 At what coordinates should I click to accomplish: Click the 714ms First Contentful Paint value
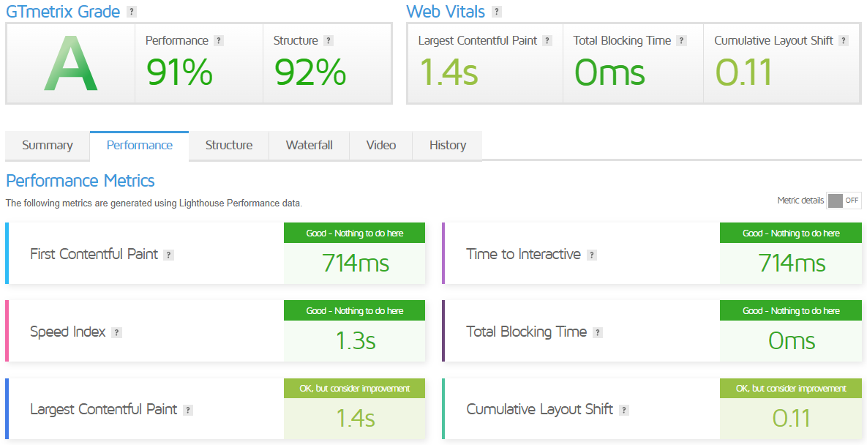356,263
